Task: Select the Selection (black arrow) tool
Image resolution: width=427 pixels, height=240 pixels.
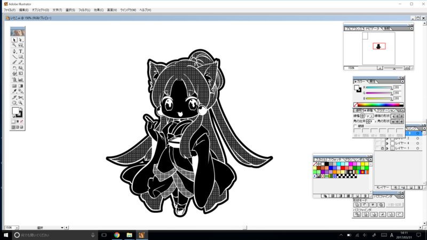Action: coord(14,39)
